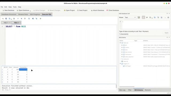This screenshot has width=171, height=96.
Task: Switch to the SQL 1 editor tab
Action: click(6, 22)
